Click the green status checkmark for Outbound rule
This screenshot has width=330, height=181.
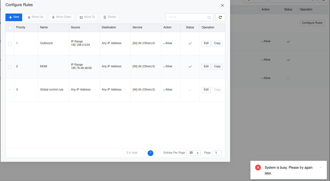pyautogui.click(x=190, y=43)
